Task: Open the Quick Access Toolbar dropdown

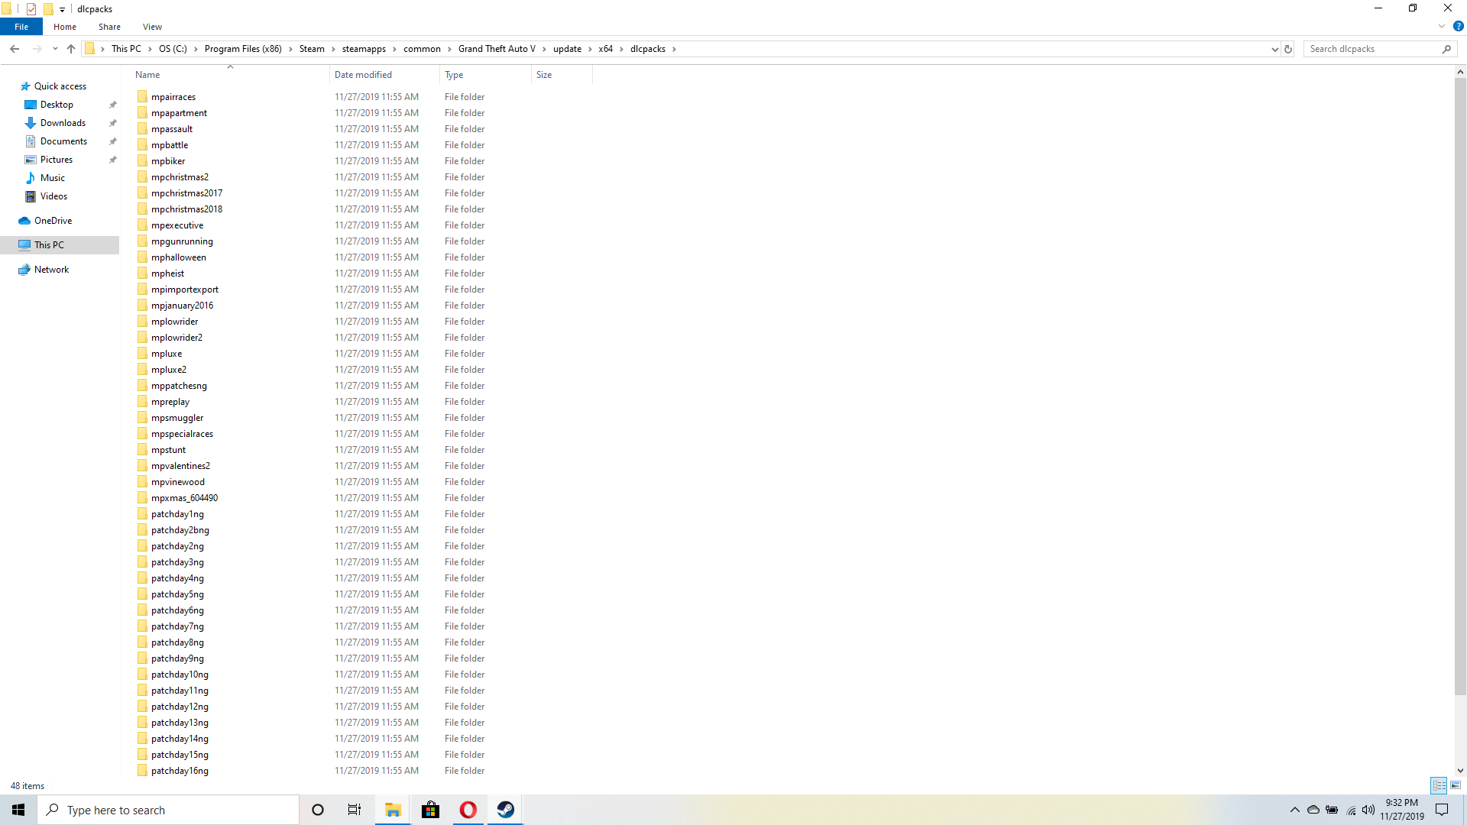Action: [x=63, y=9]
